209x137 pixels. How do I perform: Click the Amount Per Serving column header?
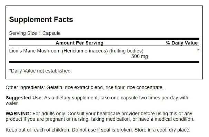point(80,43)
